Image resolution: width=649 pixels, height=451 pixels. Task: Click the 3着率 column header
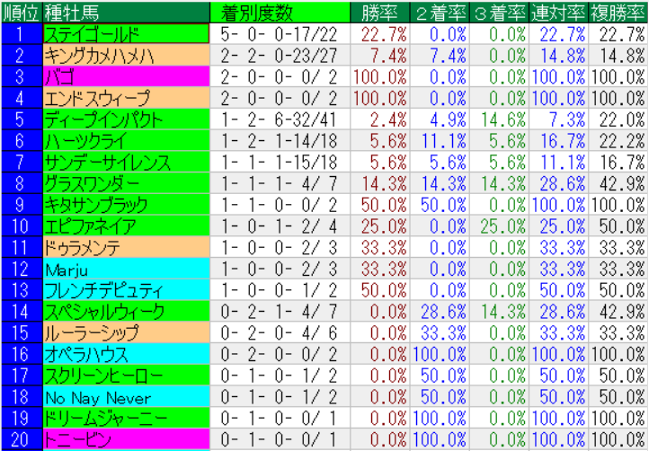pyautogui.click(x=499, y=13)
